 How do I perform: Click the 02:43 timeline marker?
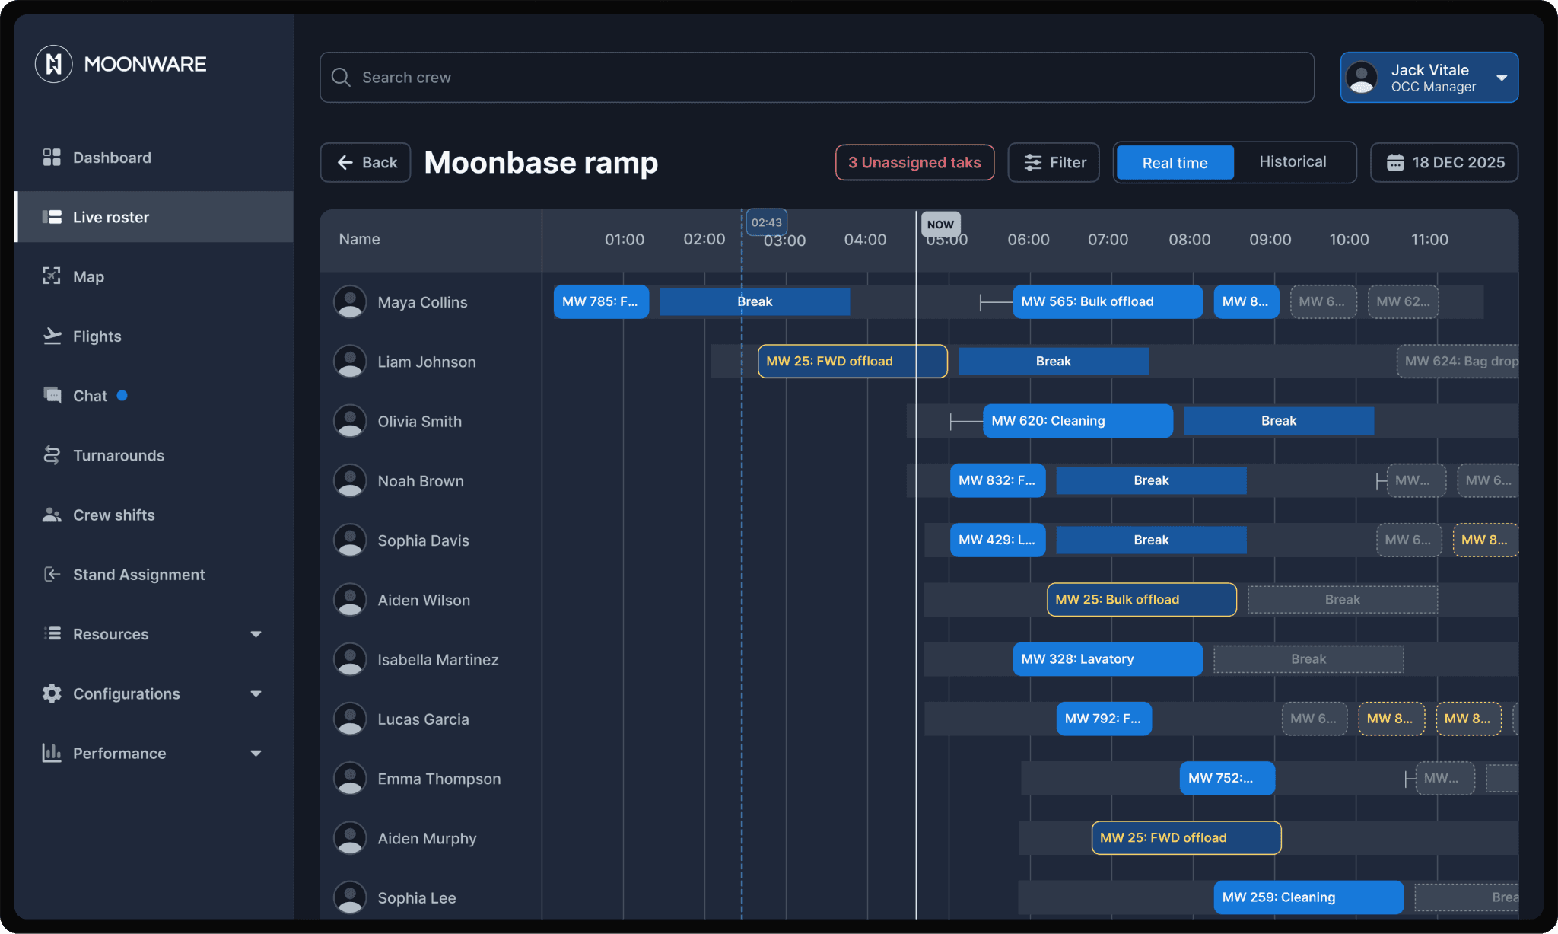click(x=766, y=222)
